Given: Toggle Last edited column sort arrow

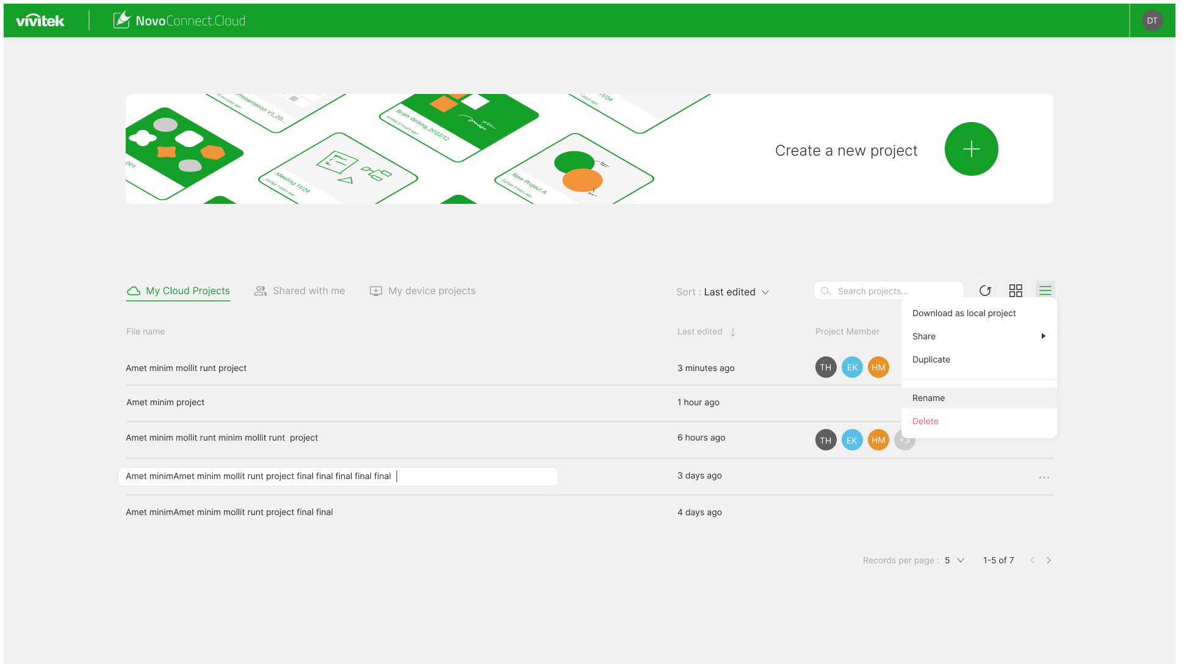Looking at the screenshot, I should tap(733, 332).
